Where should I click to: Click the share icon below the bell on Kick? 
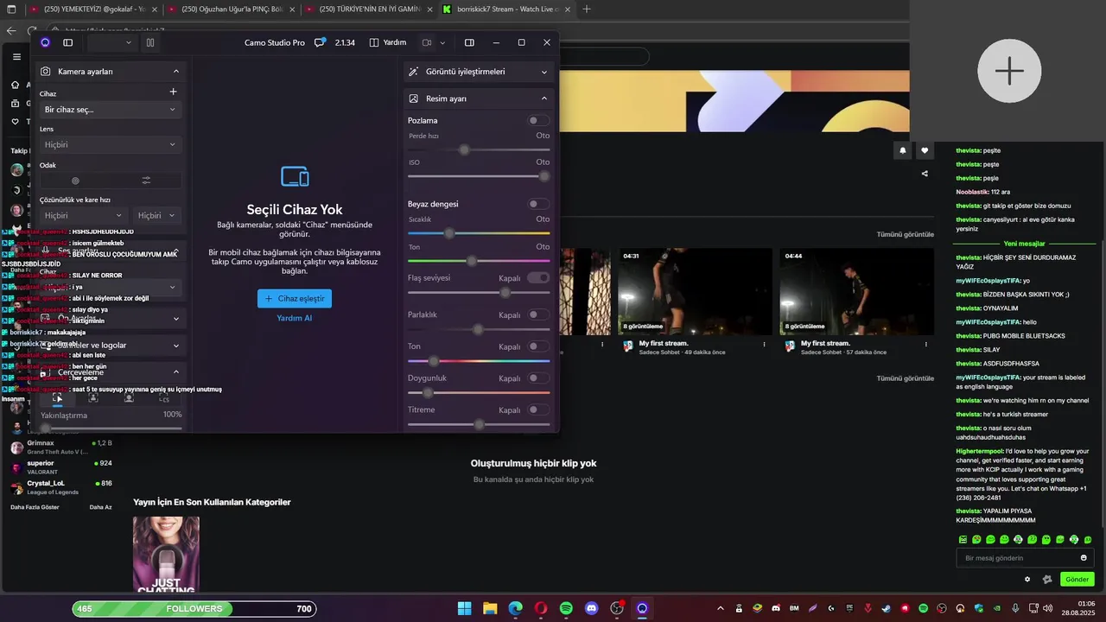pyautogui.click(x=925, y=174)
